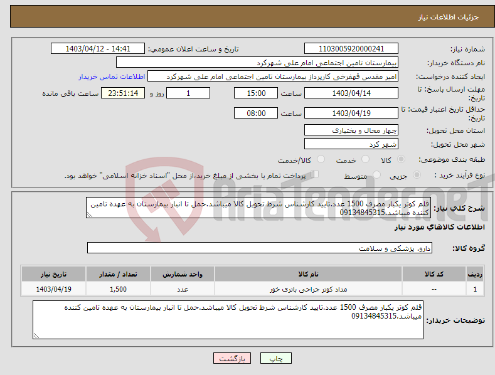Click the چاپ (print) button
Viewport: 495px width, 375px height.
[275, 358]
